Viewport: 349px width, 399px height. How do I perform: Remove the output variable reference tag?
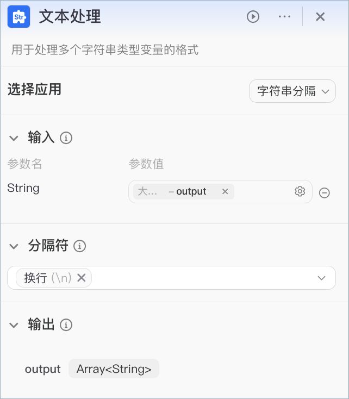(225, 191)
